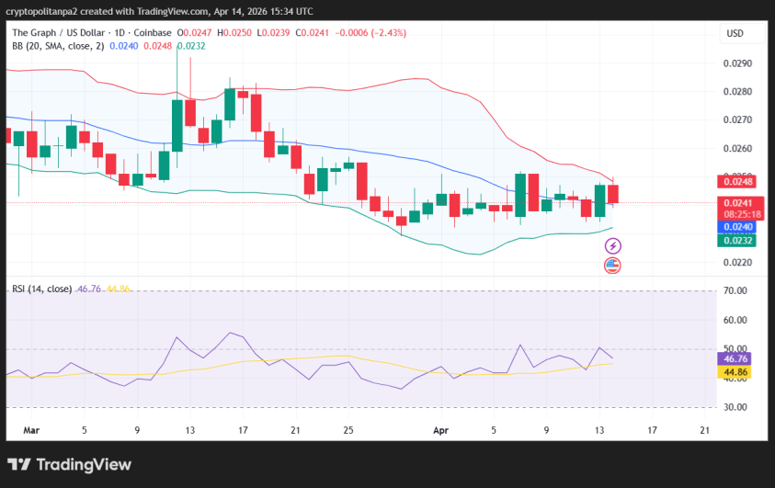The image size is (775, 488).
Task: Select the BB (20, SMA, close, 2) indicator legend
Action: pos(57,45)
